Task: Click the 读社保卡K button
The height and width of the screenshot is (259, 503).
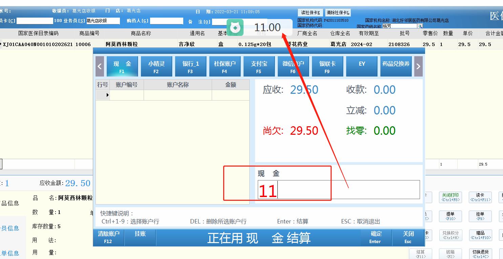Action: click(311, 13)
